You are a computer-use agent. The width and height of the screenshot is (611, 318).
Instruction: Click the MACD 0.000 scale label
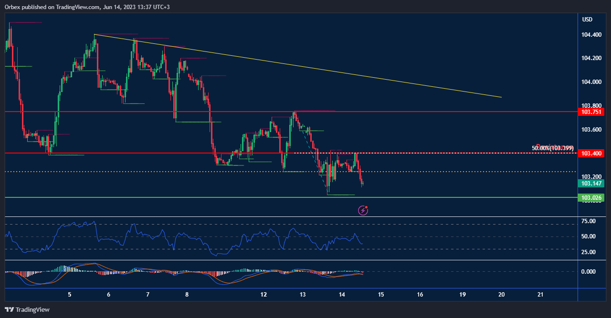tap(589, 272)
